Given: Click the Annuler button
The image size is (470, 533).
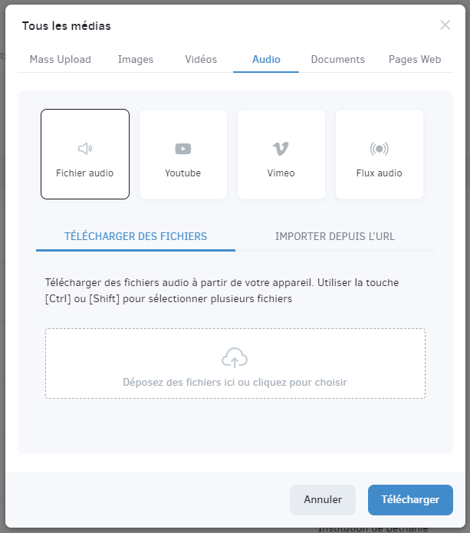Looking at the screenshot, I should [x=323, y=500].
